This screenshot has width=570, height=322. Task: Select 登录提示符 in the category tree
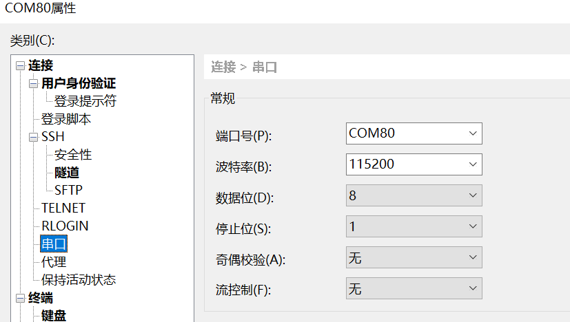point(85,101)
